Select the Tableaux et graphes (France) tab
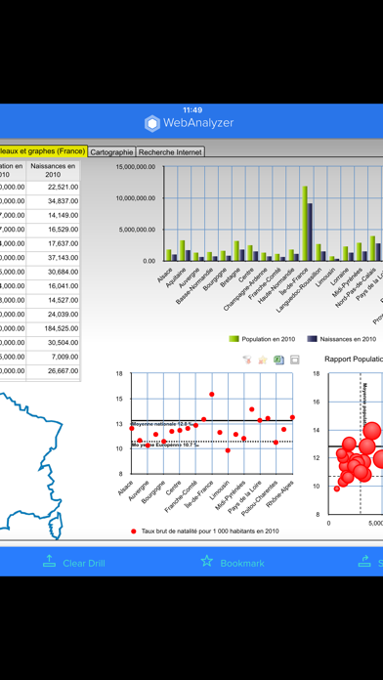The height and width of the screenshot is (680, 383). [x=43, y=151]
